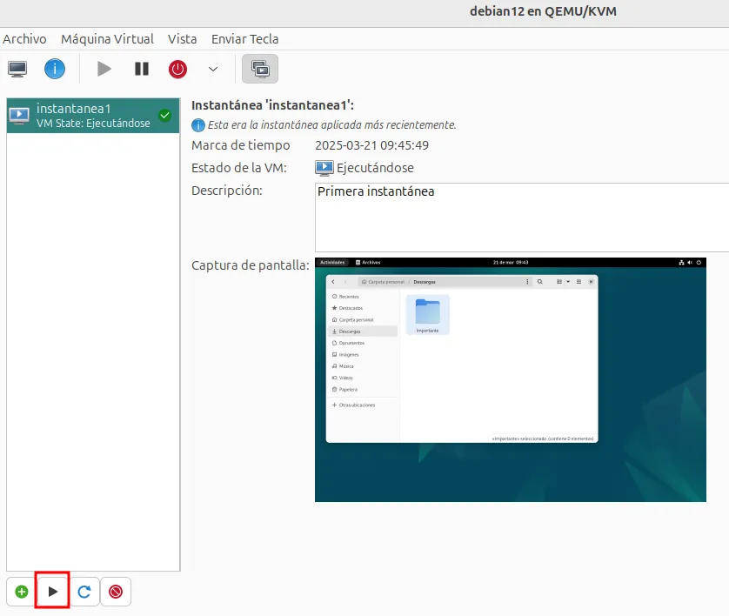This screenshot has width=729, height=616.
Task: Select instantanea1 in the snapshot list
Action: click(87, 115)
